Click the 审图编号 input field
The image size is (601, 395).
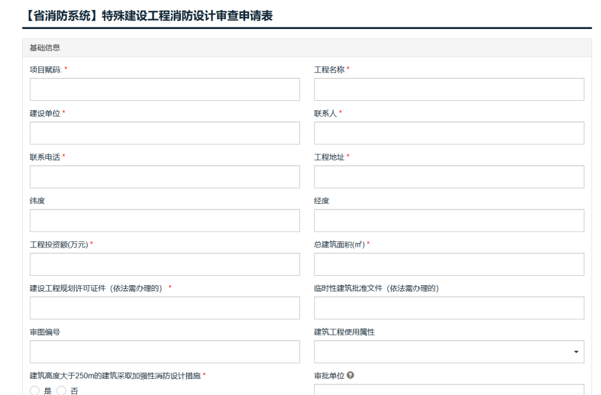pyautogui.click(x=164, y=352)
